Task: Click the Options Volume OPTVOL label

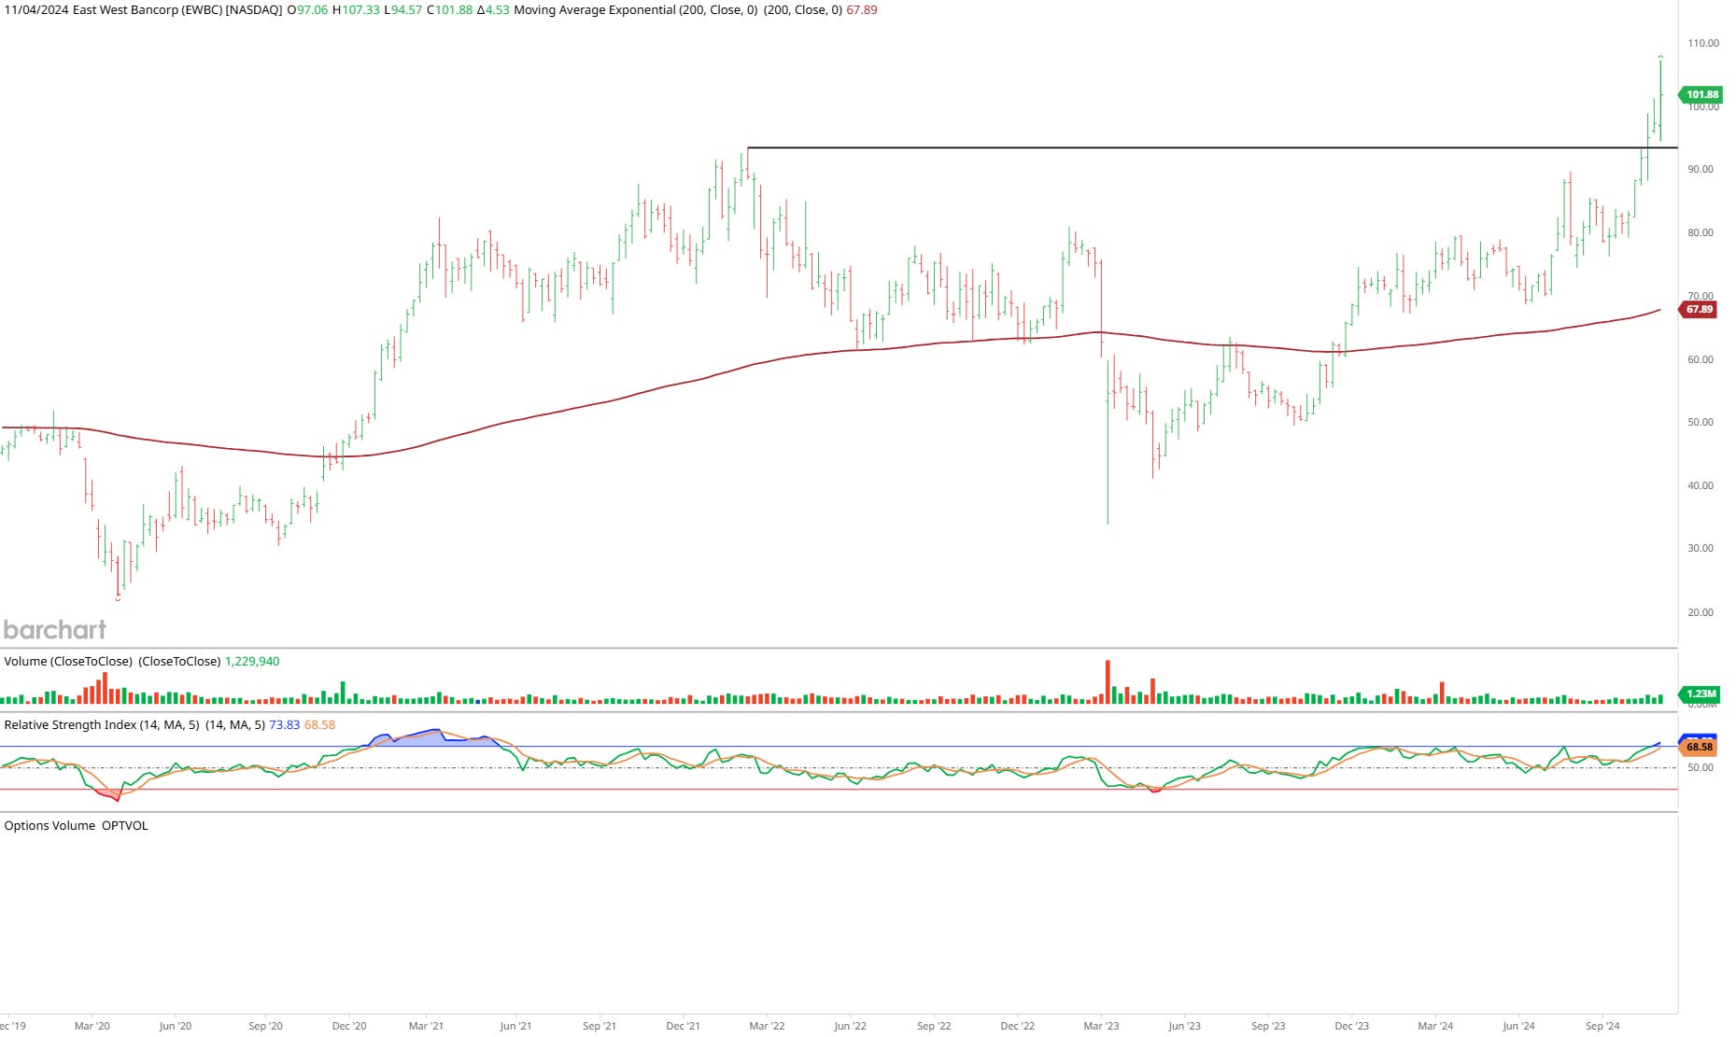Action: 76,825
